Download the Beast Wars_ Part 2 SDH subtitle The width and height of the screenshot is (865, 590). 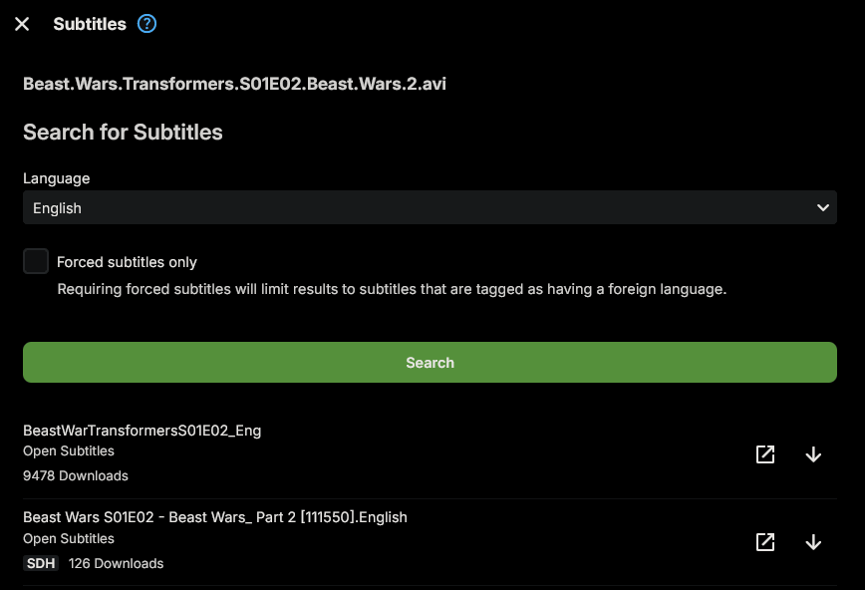[813, 542]
